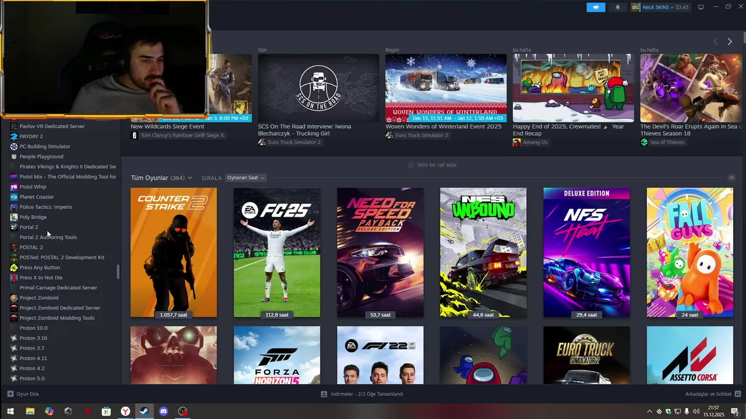Select the Fall Guys cover

(x=690, y=253)
